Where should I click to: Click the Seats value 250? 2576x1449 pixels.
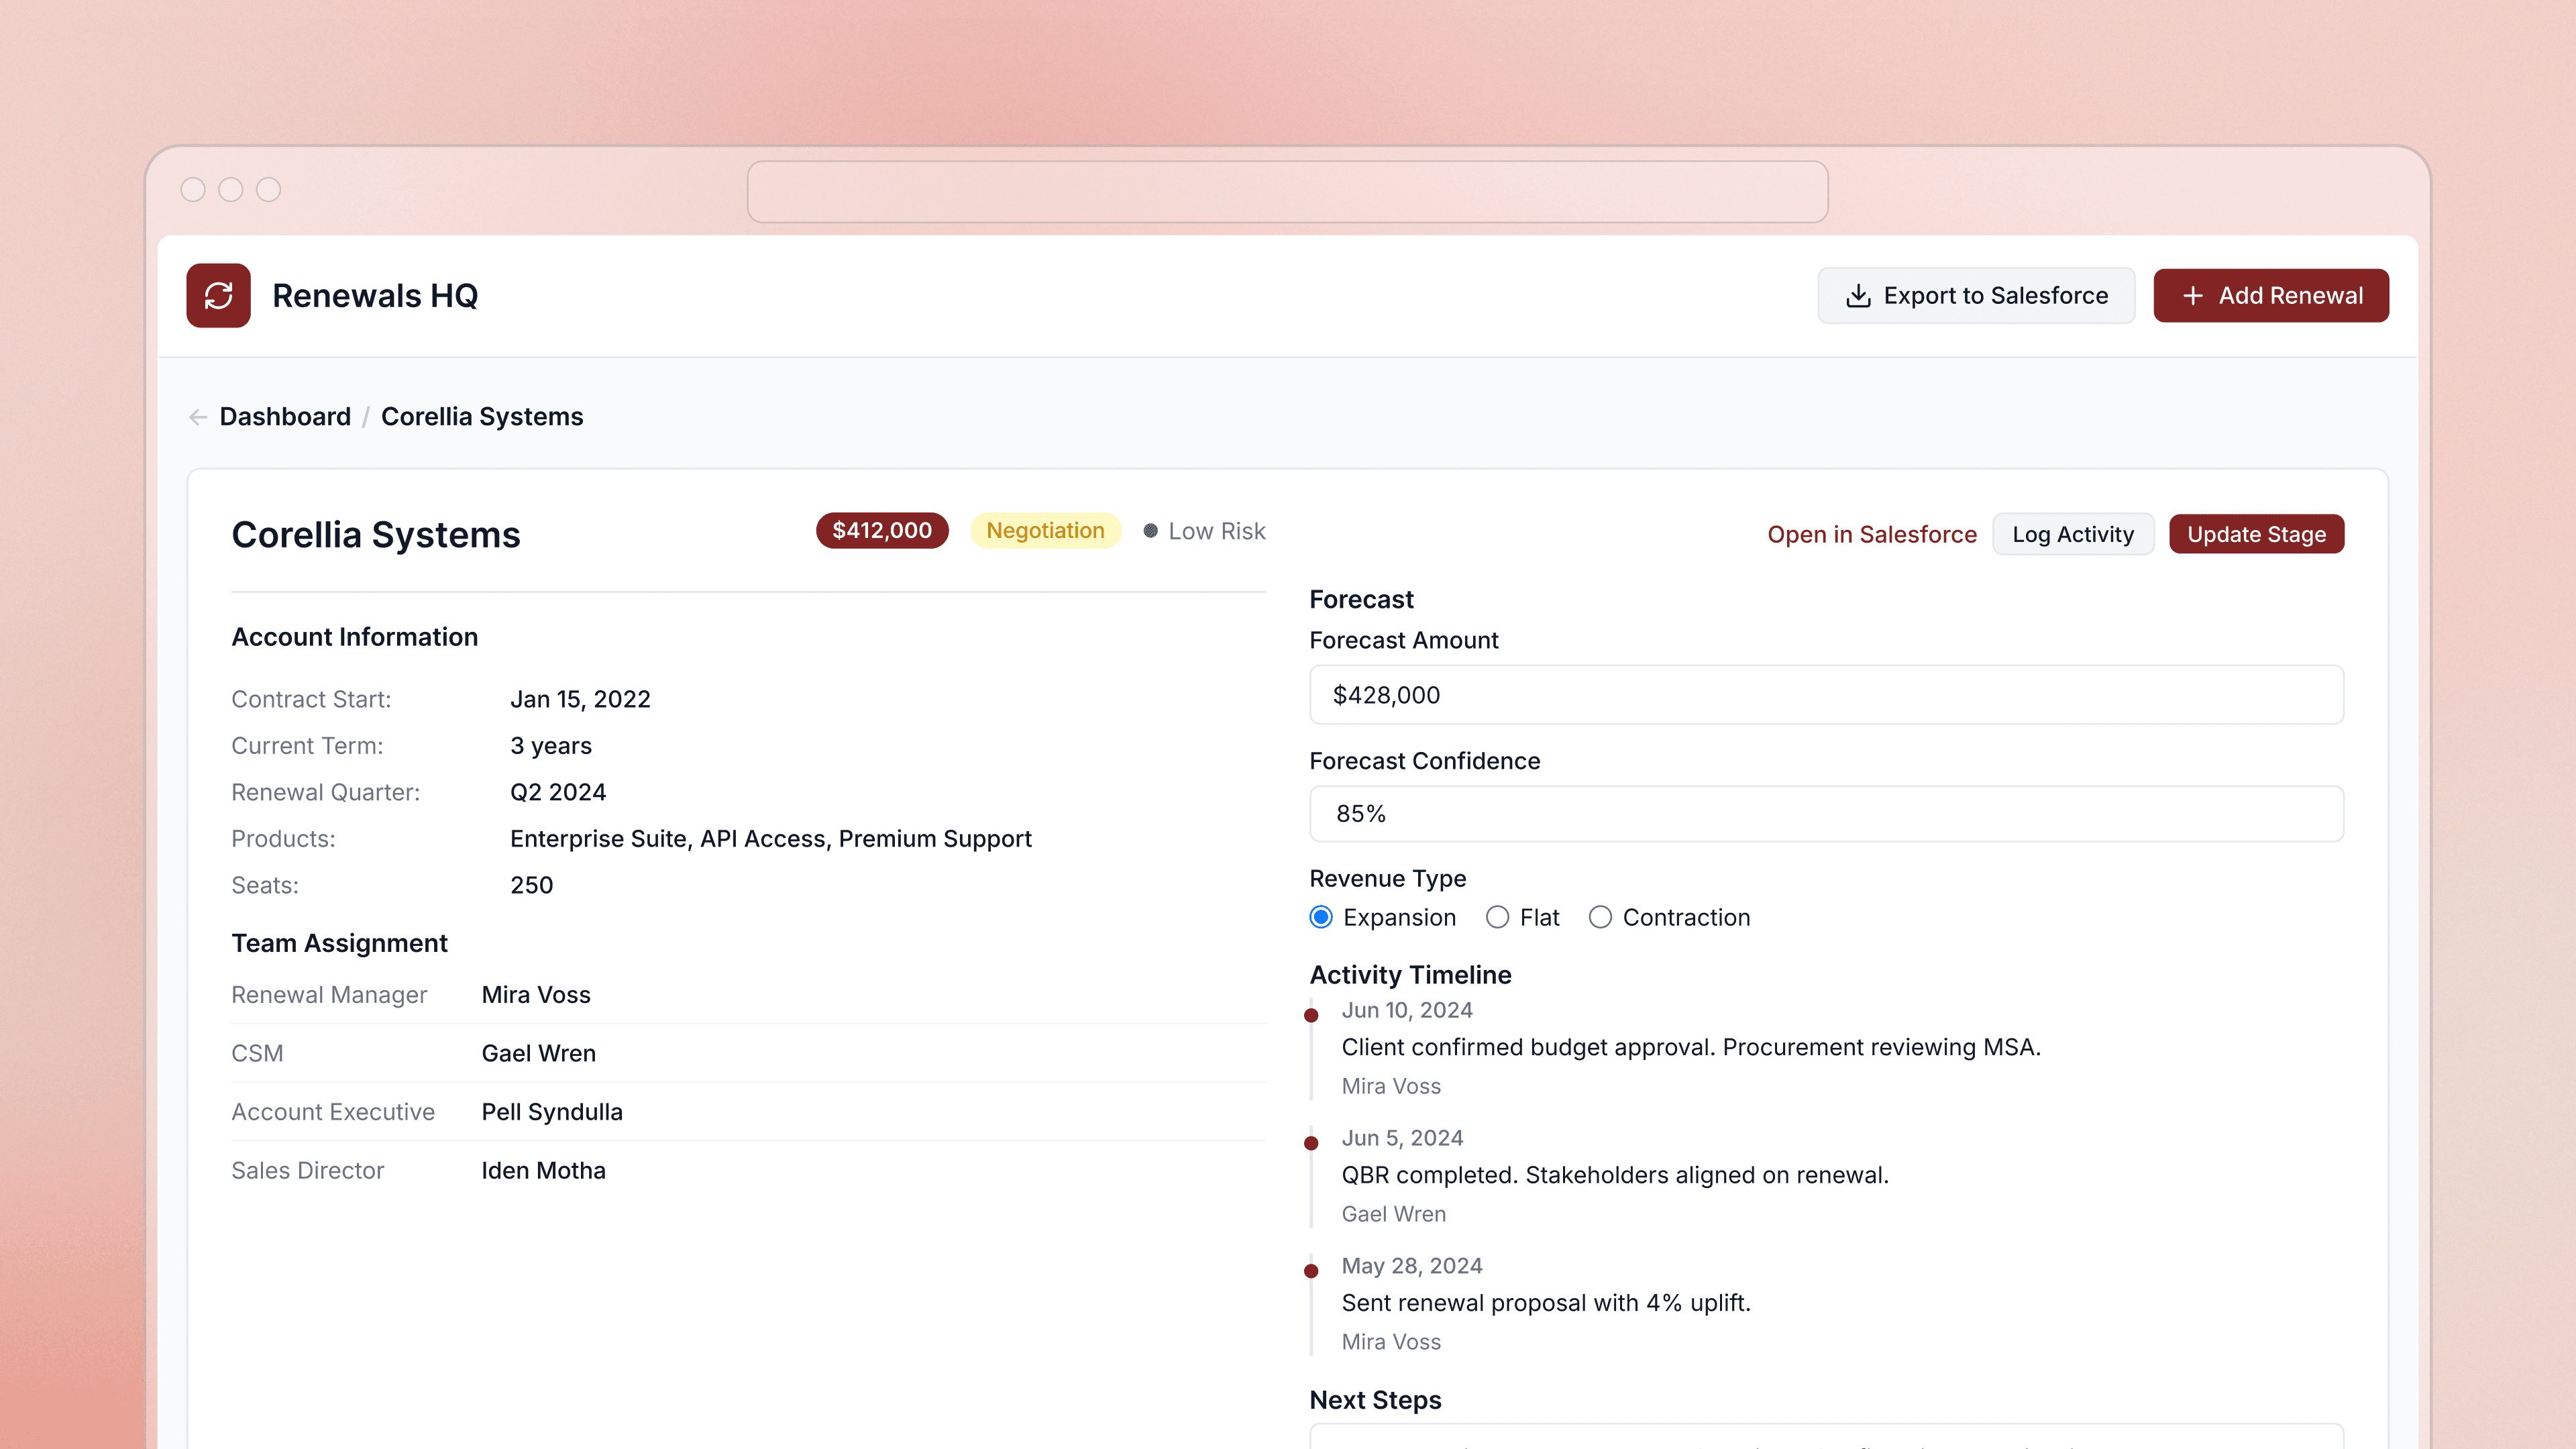coord(531,885)
